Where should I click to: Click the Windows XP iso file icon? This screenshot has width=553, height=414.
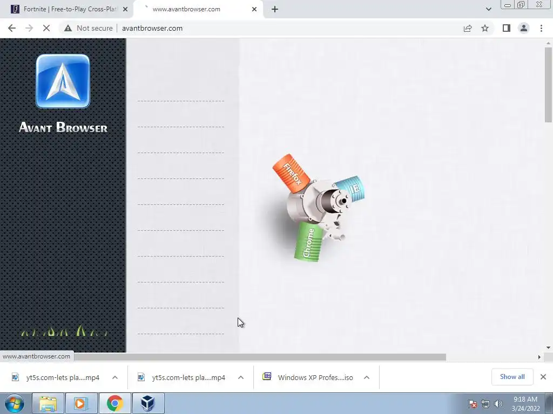(x=267, y=377)
